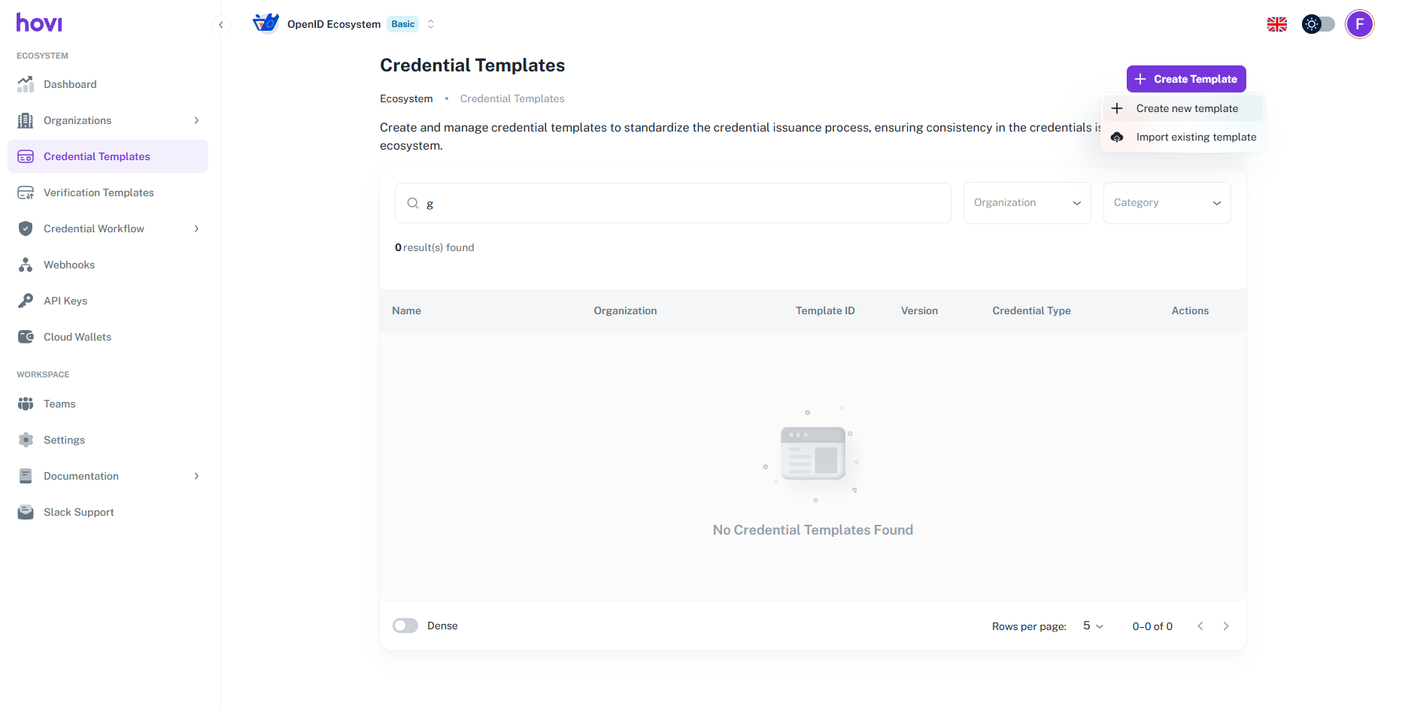Click the Ecosystem breadcrumb link
Viewport: 1402px width, 709px height.
406,98
